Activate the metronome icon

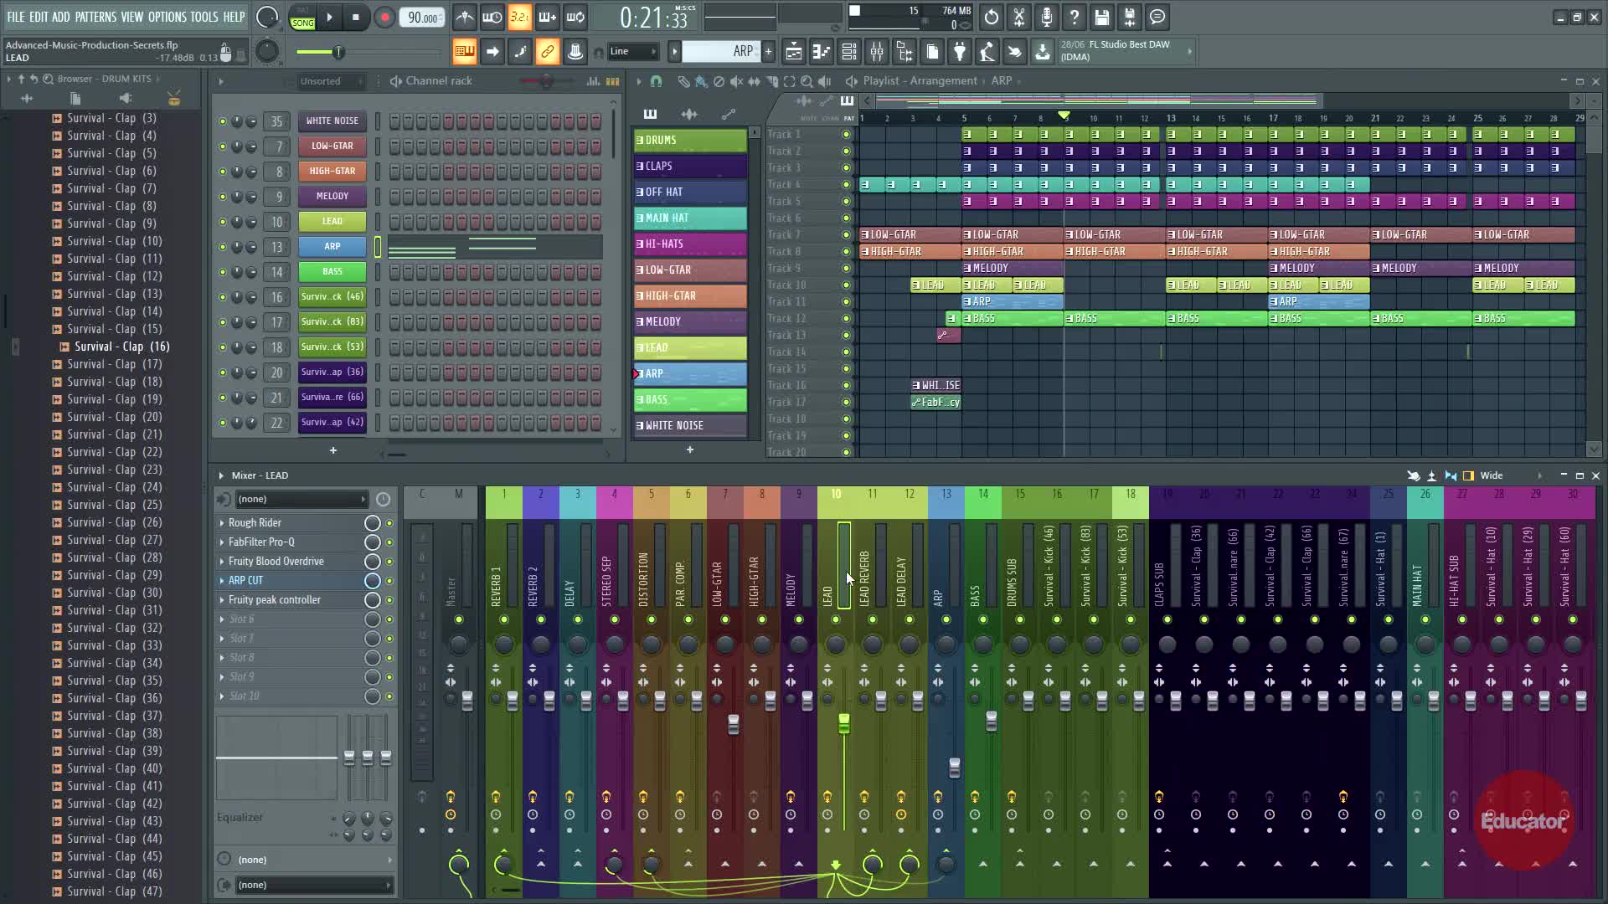465,18
